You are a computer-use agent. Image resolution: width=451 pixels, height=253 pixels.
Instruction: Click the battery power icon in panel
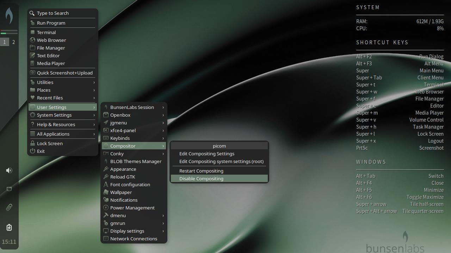9,227
